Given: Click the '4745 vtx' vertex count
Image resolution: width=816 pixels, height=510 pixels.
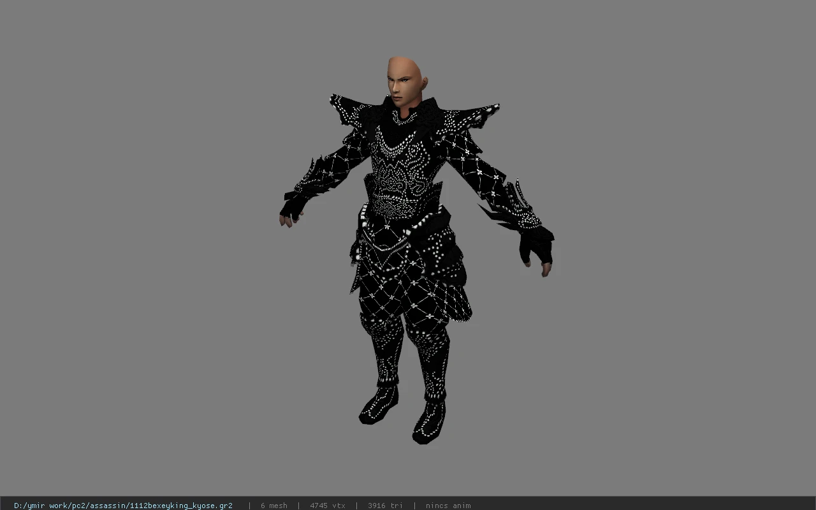Looking at the screenshot, I should point(328,506).
